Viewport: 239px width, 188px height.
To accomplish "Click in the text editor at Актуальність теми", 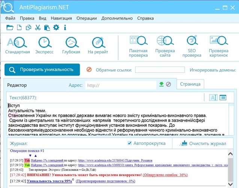I will (27, 111).
